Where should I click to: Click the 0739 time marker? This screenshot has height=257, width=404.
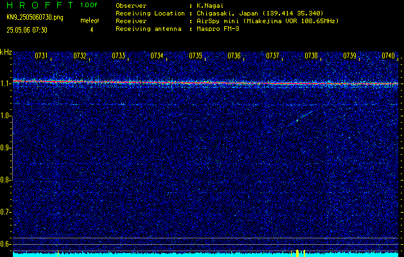[349, 56]
